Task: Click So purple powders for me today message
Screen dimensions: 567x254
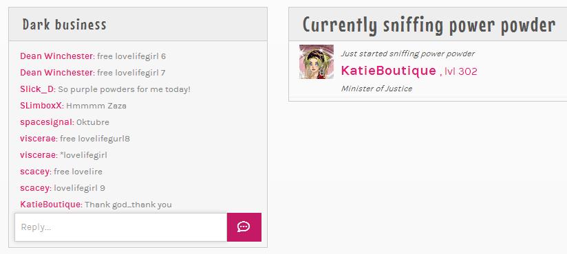Action: 124,89
